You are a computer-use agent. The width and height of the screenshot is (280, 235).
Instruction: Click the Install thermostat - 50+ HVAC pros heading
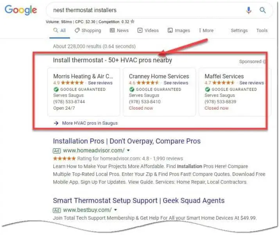[113, 60]
